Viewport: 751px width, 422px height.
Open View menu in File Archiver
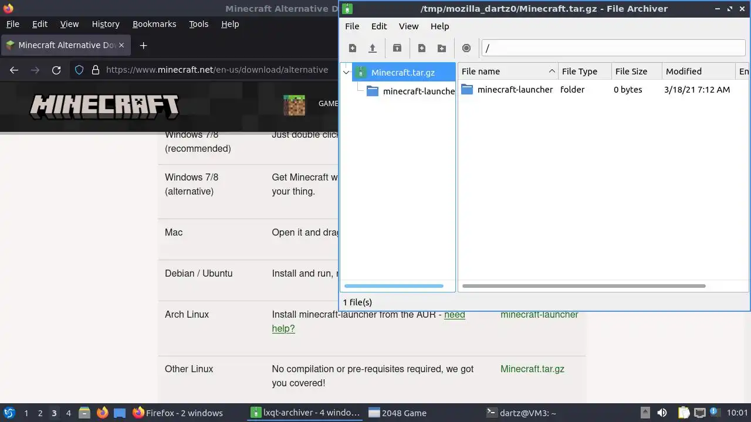click(x=409, y=26)
